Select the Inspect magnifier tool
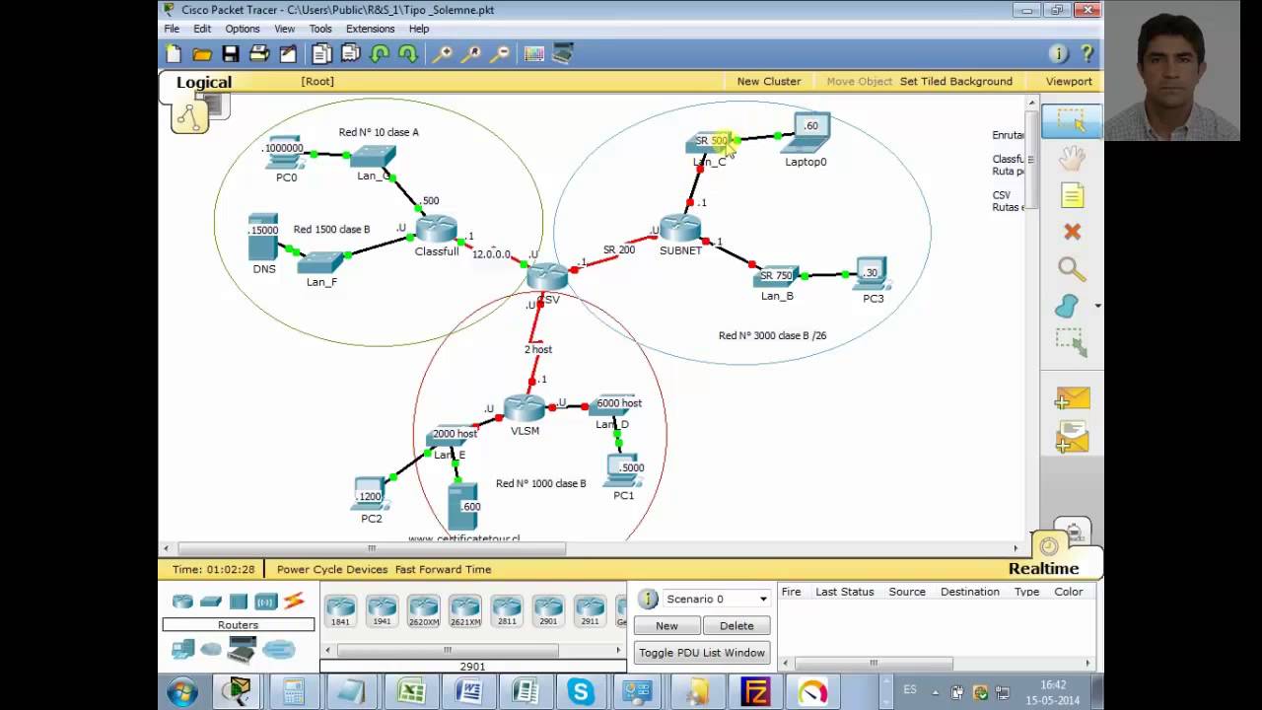 pyautogui.click(x=1072, y=268)
